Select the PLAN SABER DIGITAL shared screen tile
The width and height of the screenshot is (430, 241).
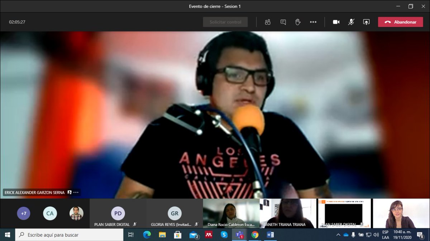pyautogui.click(x=344, y=213)
